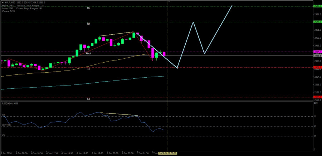Click the Pivot level label

[88, 53]
